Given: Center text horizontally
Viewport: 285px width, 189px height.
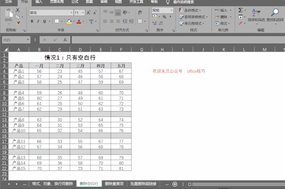Looking at the screenshot, I should point(112,21).
